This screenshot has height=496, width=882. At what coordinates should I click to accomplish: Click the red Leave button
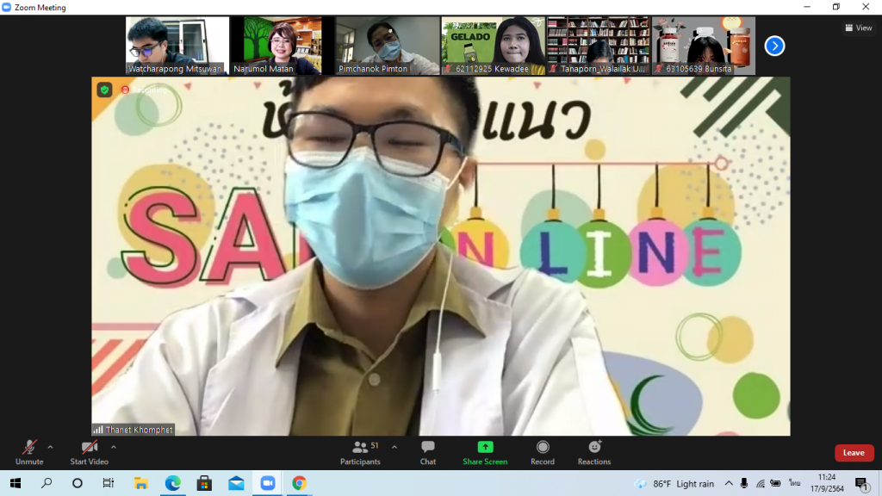pyautogui.click(x=853, y=453)
